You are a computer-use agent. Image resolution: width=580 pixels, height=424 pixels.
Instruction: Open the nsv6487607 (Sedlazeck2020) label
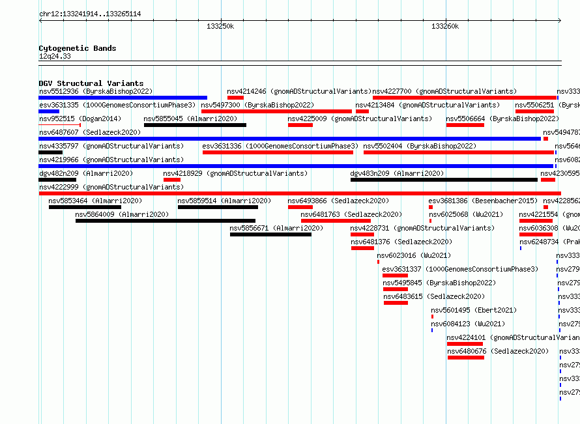click(x=90, y=132)
